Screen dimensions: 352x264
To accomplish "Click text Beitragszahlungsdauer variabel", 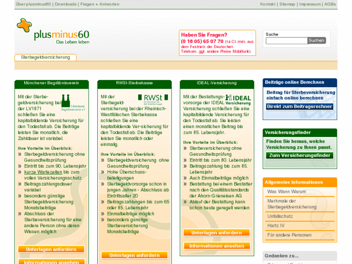I will (x=48, y=187).
